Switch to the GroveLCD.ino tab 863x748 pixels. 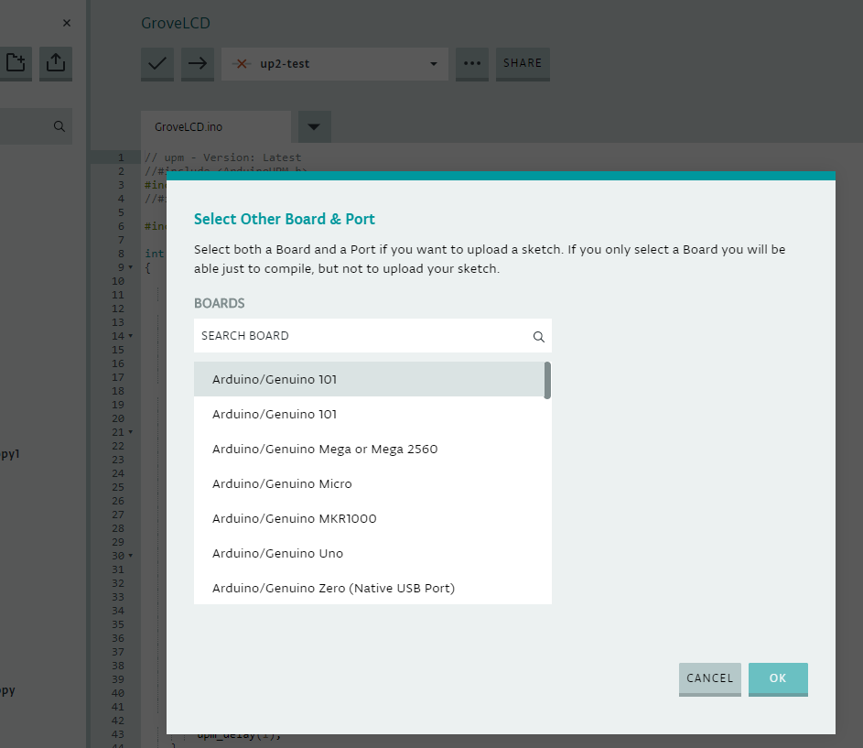point(215,126)
